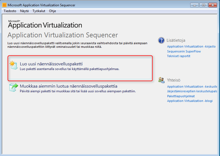
Task: Click the Application Virtualization Sequencer heading
Action: pyautogui.click(x=63, y=35)
